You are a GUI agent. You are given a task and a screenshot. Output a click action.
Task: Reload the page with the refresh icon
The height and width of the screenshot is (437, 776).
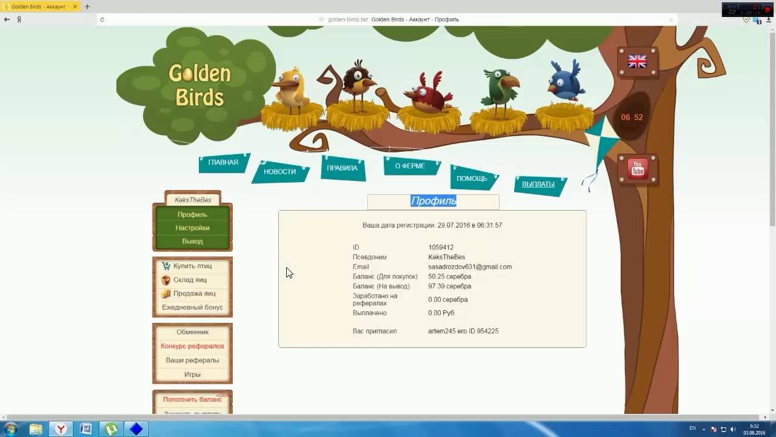pyautogui.click(x=102, y=19)
